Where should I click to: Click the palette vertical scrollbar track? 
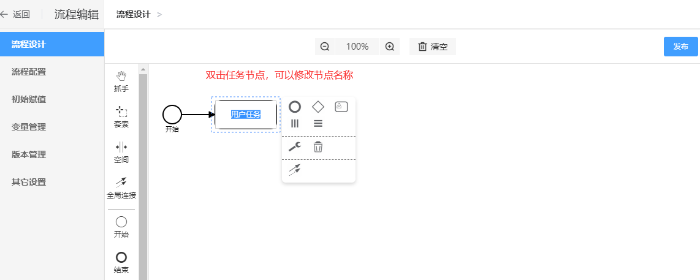[x=143, y=177]
